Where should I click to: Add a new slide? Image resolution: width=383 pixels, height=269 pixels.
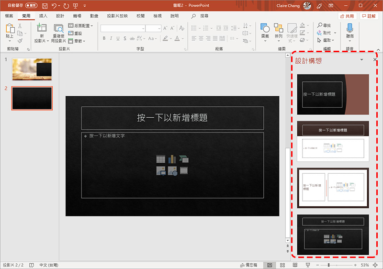(x=42, y=28)
